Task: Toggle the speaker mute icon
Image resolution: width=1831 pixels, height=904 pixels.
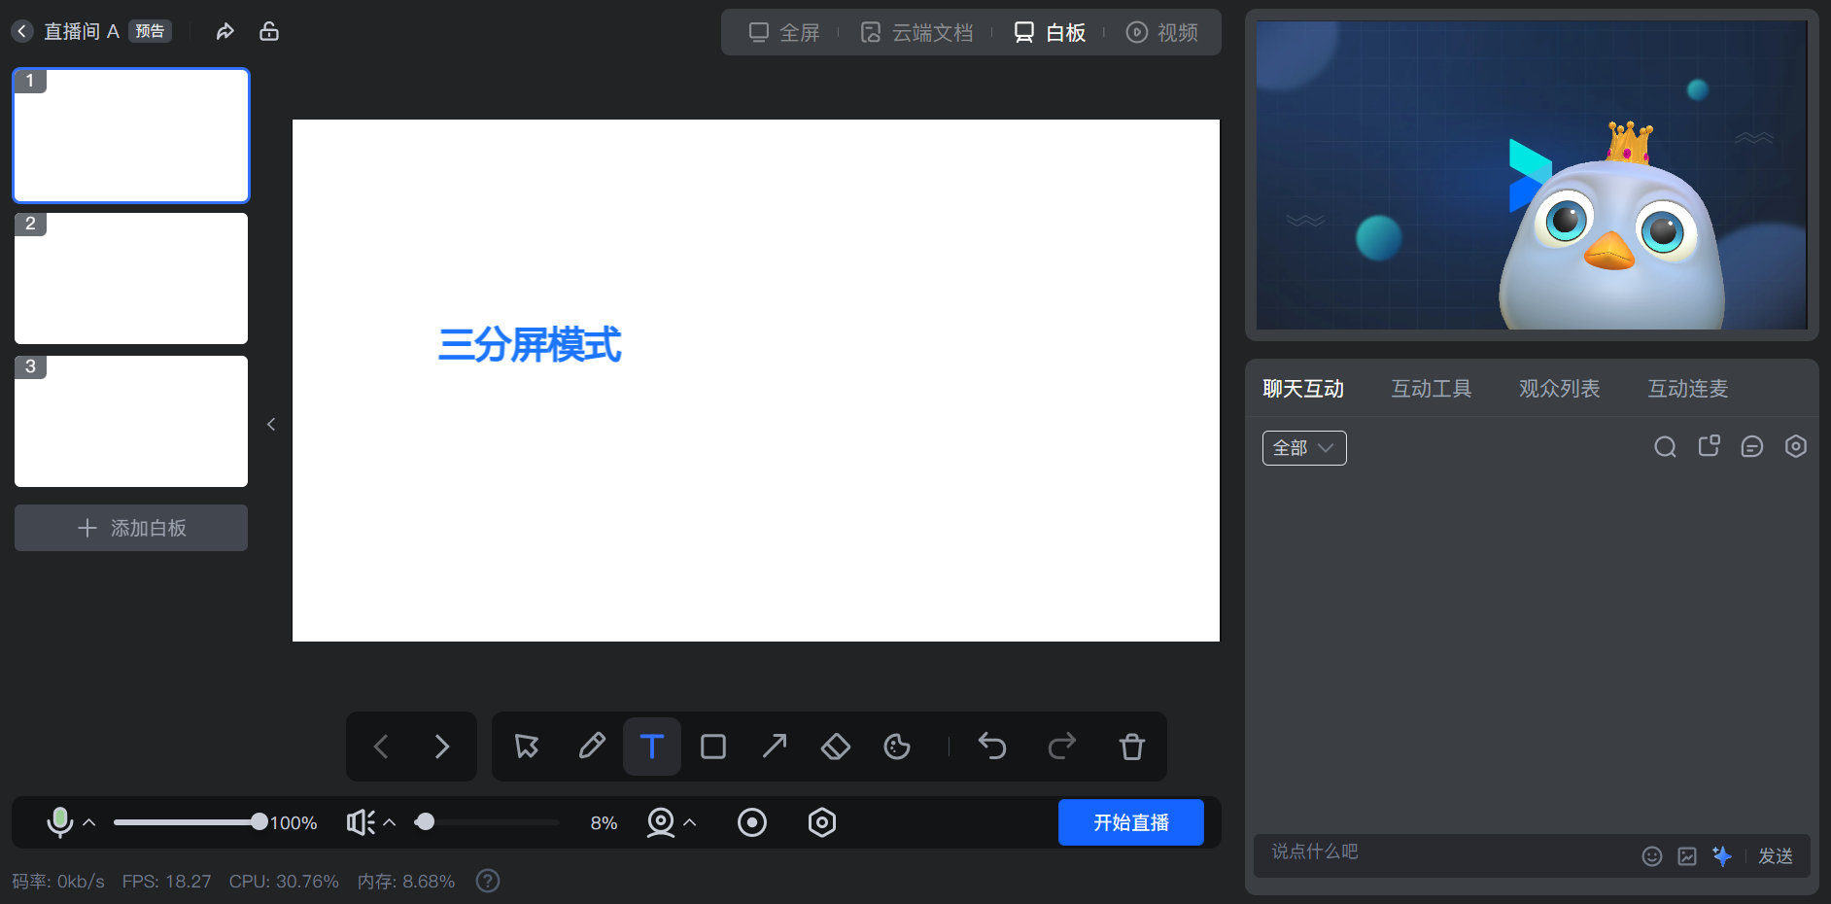Action: pos(361,822)
